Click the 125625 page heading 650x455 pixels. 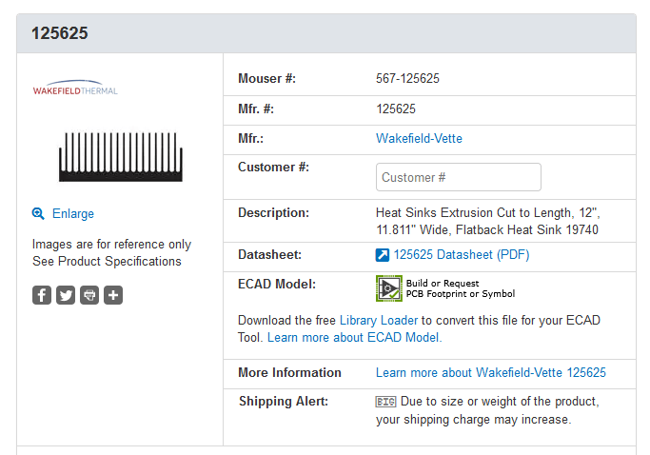[60, 33]
